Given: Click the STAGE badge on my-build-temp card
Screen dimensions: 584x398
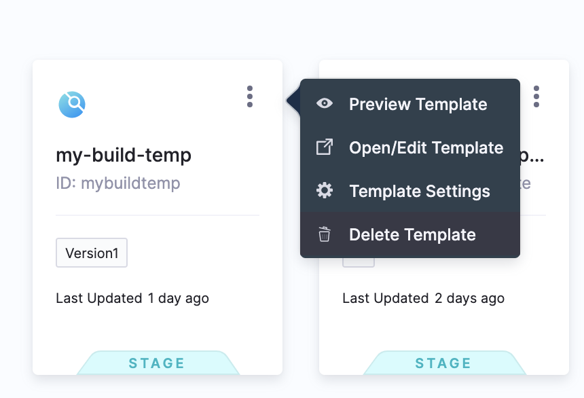Looking at the screenshot, I should pyautogui.click(x=157, y=363).
